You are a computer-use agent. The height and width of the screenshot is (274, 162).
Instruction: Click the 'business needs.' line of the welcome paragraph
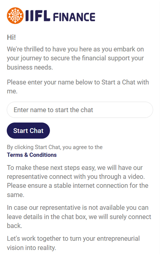click(x=30, y=67)
